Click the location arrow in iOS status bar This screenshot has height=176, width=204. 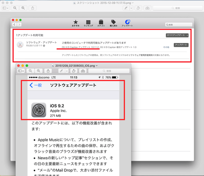pos(99,78)
